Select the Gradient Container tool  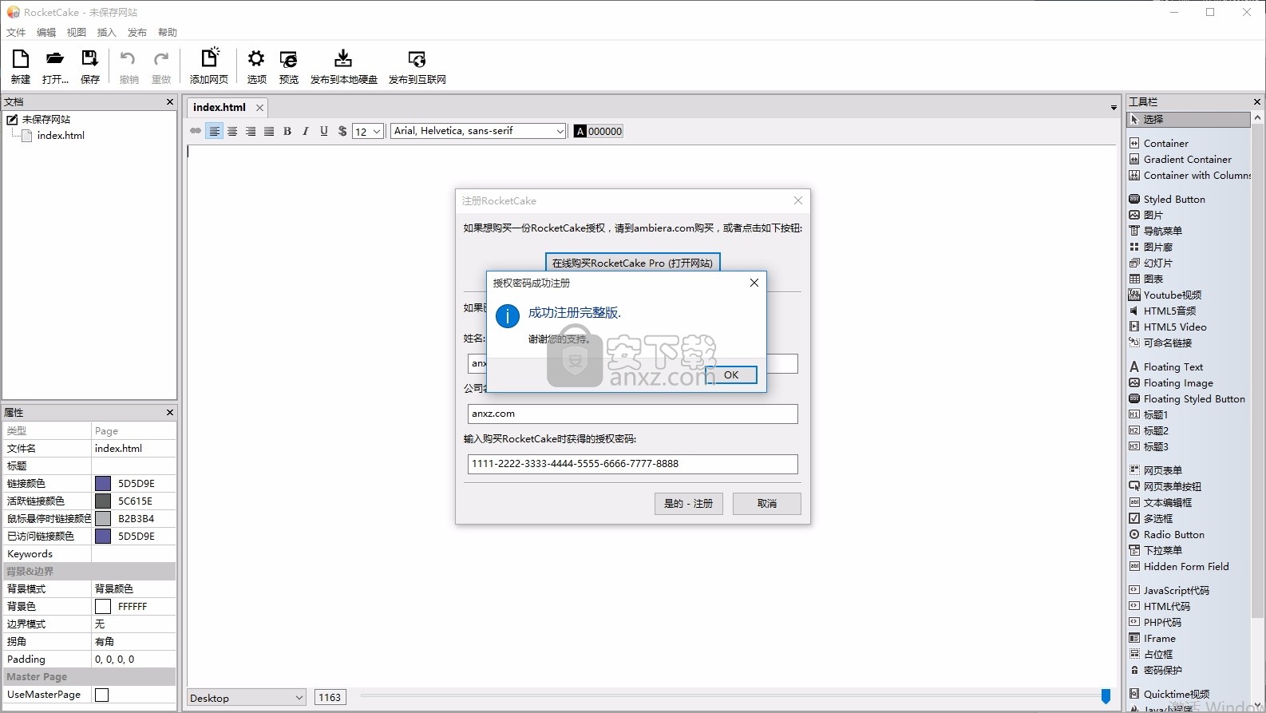pyautogui.click(x=1189, y=159)
